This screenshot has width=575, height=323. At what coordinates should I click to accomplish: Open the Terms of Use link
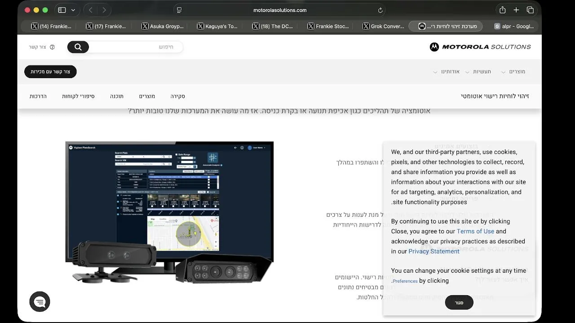pyautogui.click(x=475, y=231)
